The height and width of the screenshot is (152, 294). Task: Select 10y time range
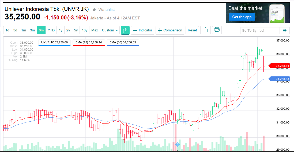tap(85, 30)
